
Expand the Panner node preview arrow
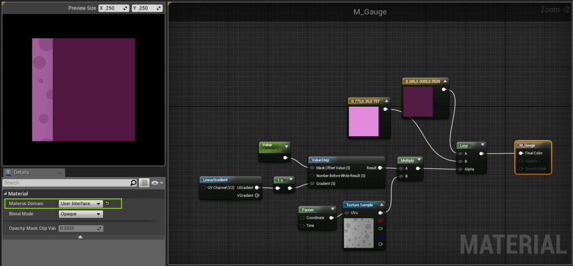click(332, 210)
